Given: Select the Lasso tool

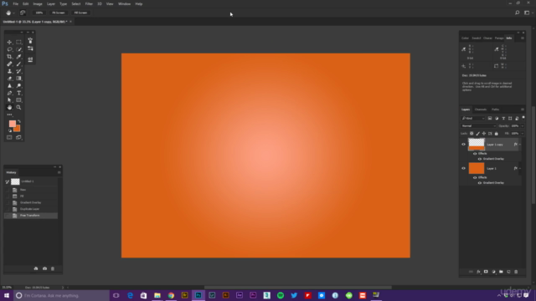Looking at the screenshot, I should pyautogui.click(x=9, y=49).
